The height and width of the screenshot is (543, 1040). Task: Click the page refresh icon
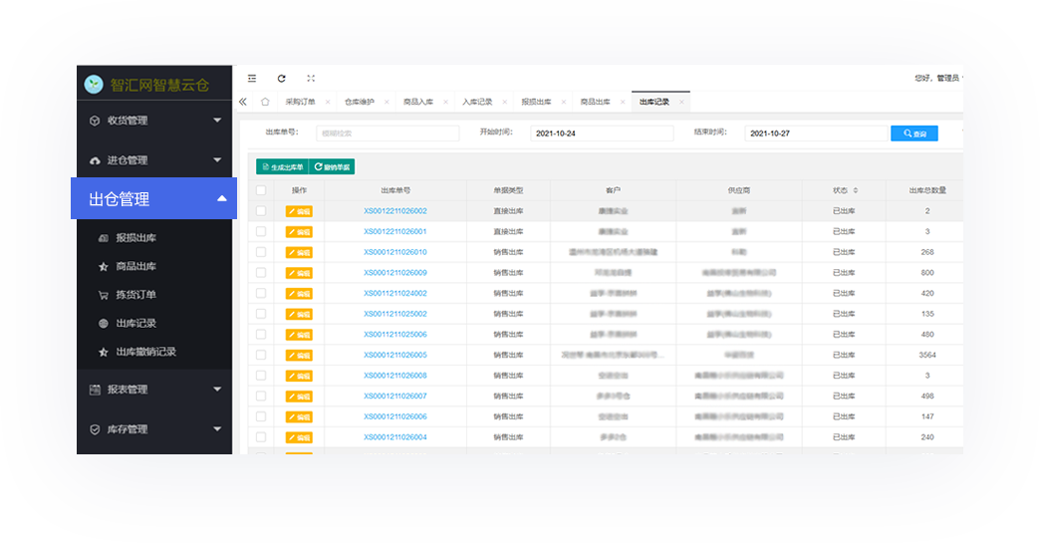281,79
